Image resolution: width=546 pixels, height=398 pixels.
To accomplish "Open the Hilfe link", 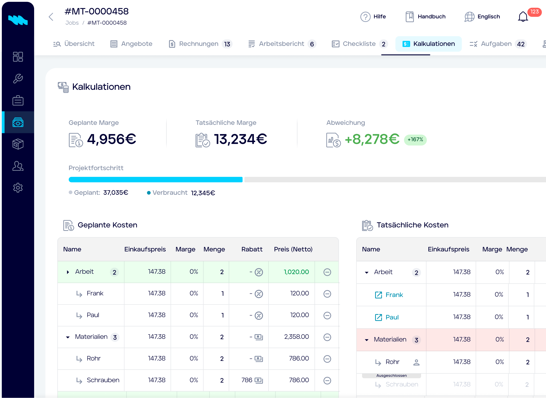I will coord(373,17).
